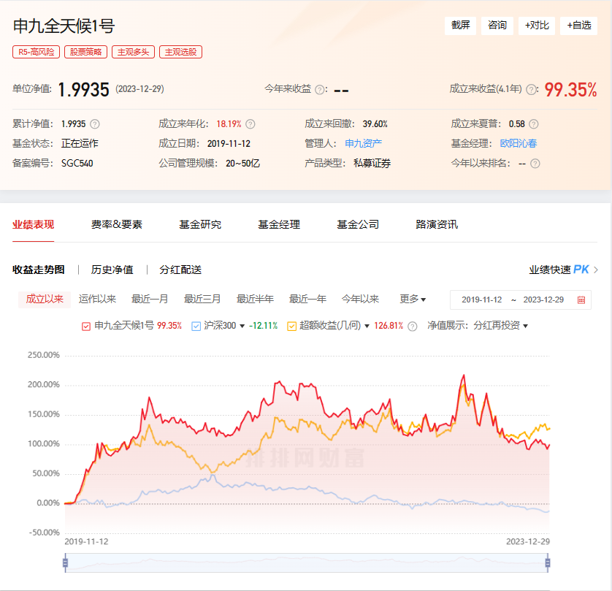
Task: Click 公司管理规模 value 20~50亿
Action: [242, 164]
